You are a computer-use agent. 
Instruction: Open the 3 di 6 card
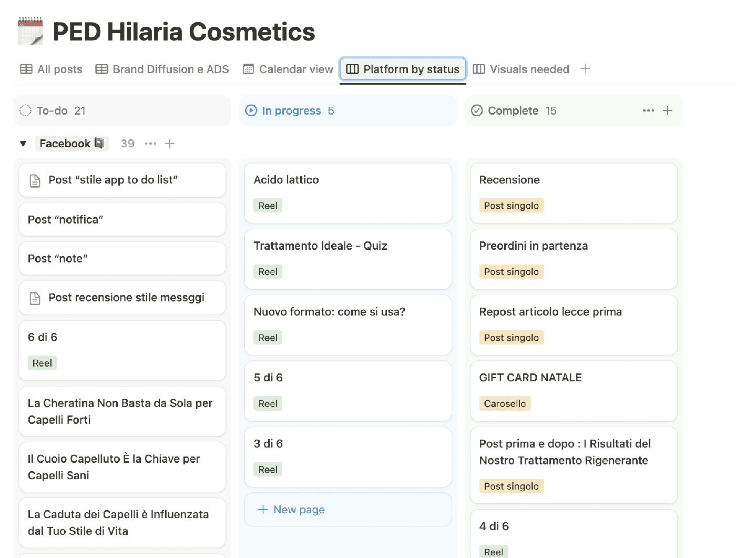tap(348, 457)
